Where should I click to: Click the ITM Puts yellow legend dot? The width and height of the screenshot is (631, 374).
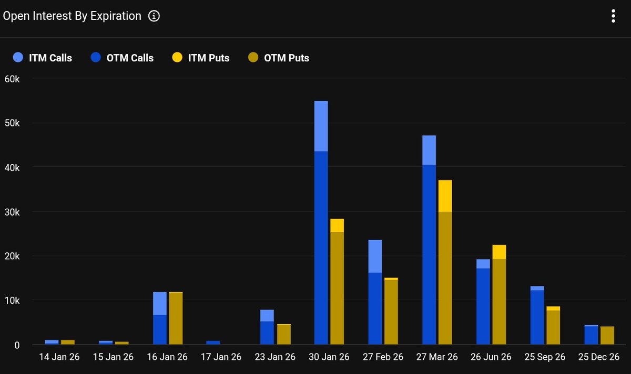[177, 58]
